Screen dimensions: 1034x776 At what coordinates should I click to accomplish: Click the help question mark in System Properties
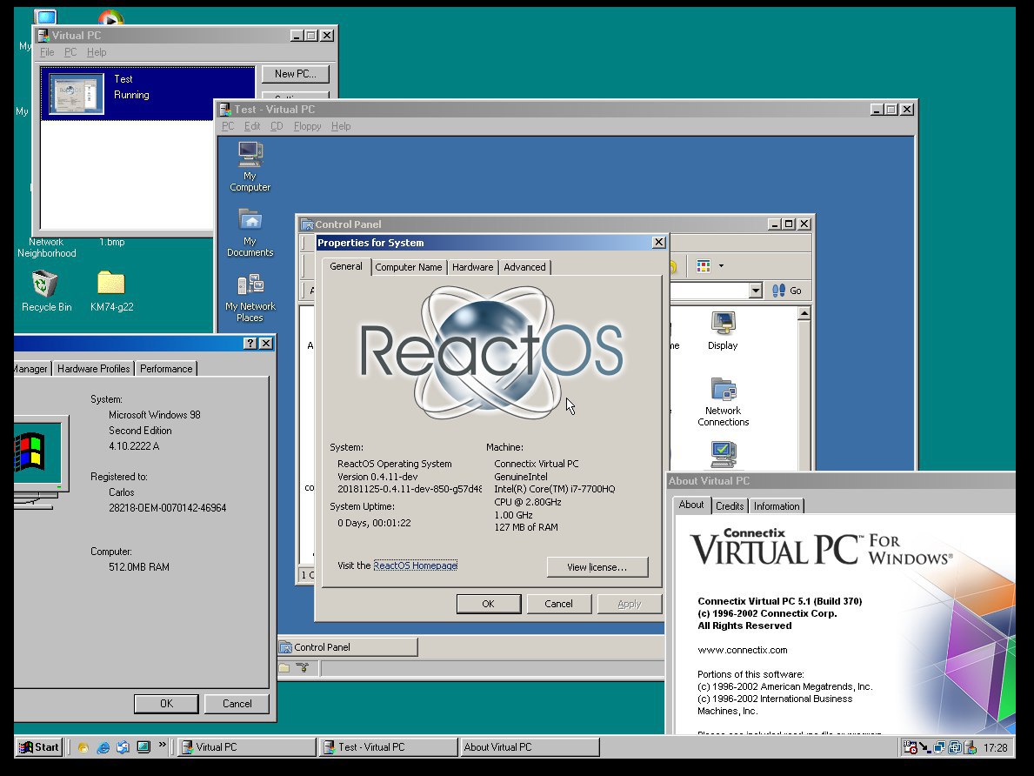click(250, 343)
